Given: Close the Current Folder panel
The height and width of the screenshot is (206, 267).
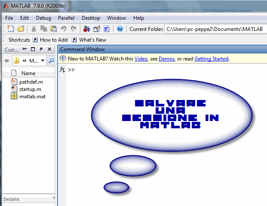Looking at the screenshot, I should point(49,49).
